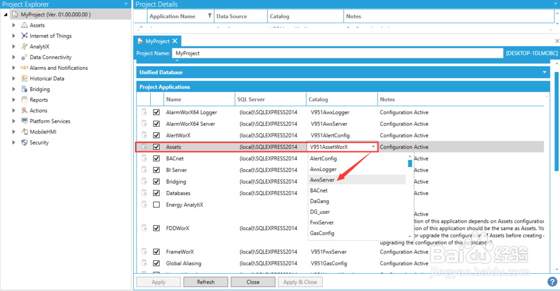Click the Data Connectivity icon
The image size is (560, 291).
24,58
